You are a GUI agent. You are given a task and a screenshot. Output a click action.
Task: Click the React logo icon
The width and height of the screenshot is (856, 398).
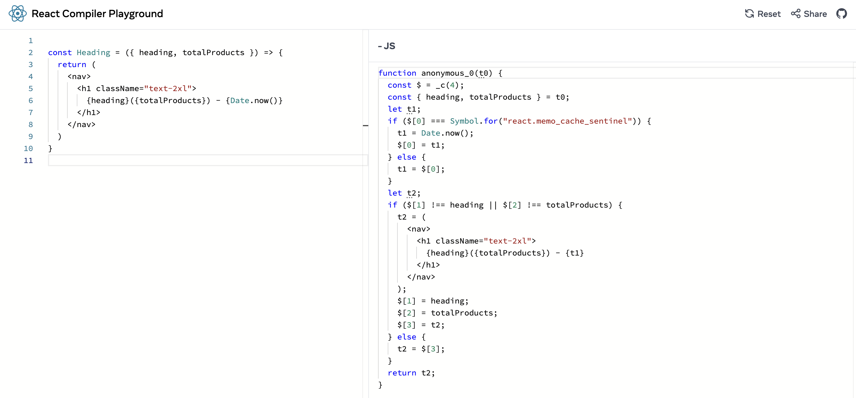tap(17, 14)
